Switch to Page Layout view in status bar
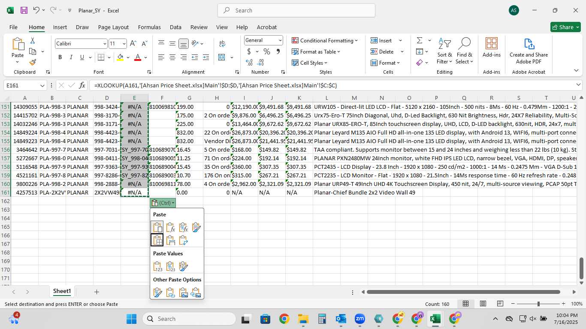This screenshot has height=329, width=586. tap(483, 304)
